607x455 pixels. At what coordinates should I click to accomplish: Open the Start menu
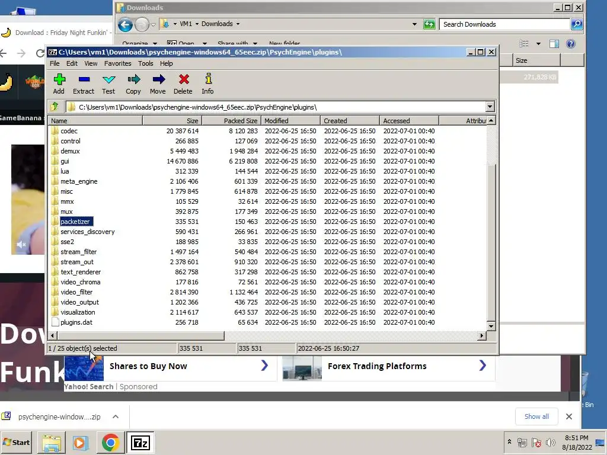pyautogui.click(x=16, y=442)
